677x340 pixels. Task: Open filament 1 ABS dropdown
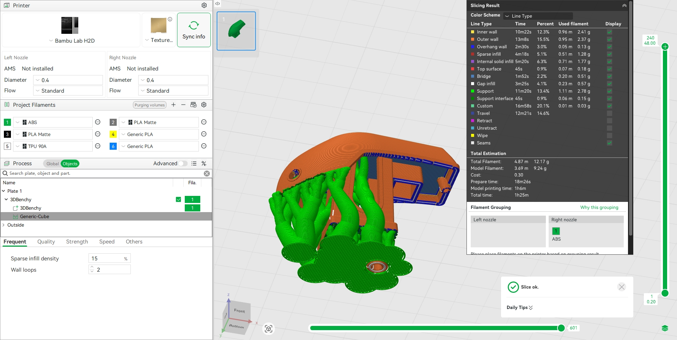click(x=53, y=122)
